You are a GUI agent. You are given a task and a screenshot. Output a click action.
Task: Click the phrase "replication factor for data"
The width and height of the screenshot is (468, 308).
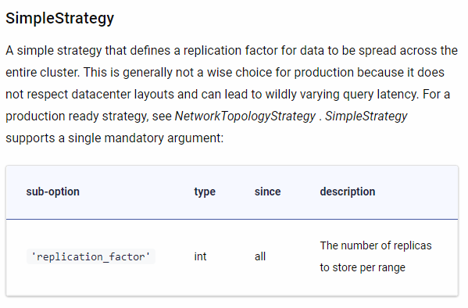[254, 51]
